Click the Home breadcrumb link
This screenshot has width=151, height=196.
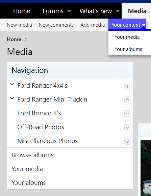point(14,39)
